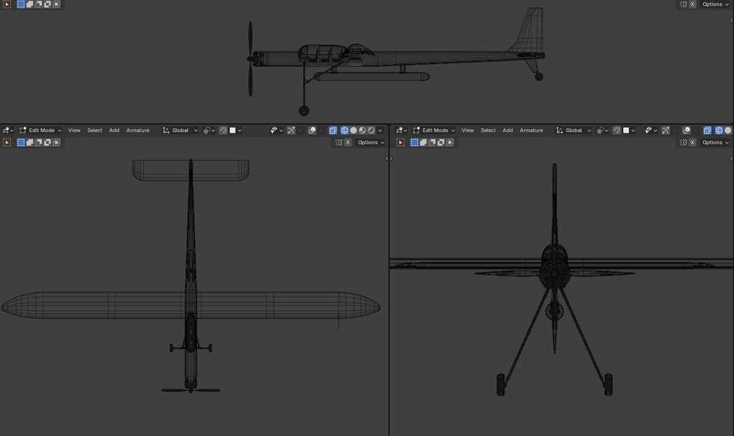The width and height of the screenshot is (734, 436).
Task: Select material preview shading in bottom-left viewport
Action: pos(362,131)
